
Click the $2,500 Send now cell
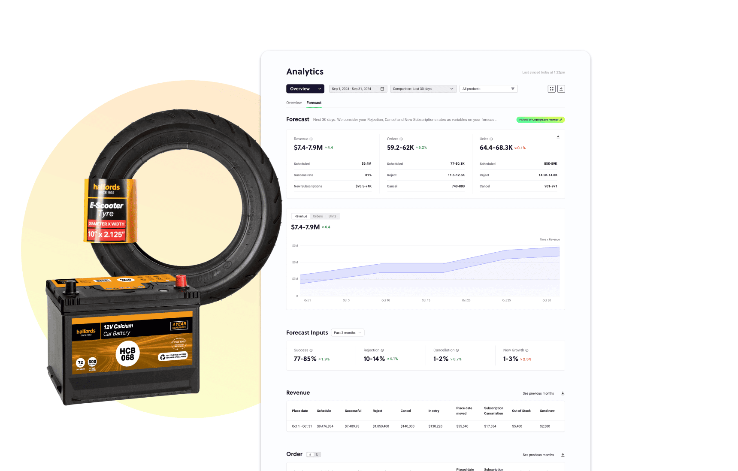point(545,426)
